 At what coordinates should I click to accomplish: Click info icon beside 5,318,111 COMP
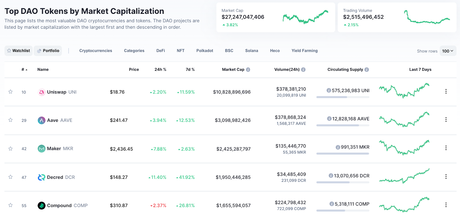point(332,204)
